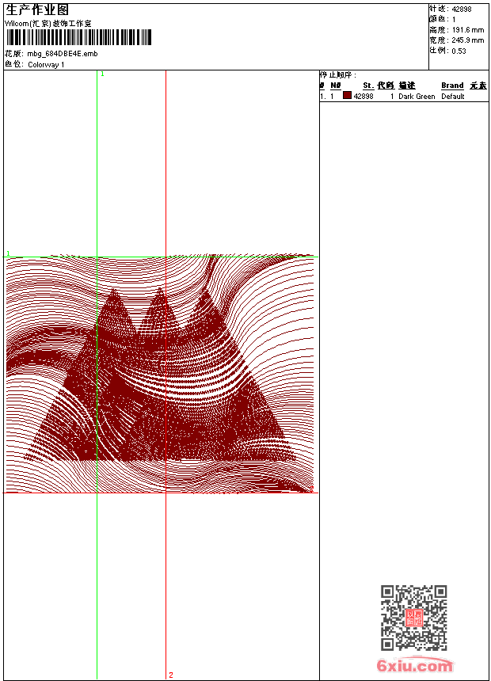Click green marker 1 atop the vertical guide
Image resolution: width=491 pixels, height=681 pixels.
tap(102, 74)
